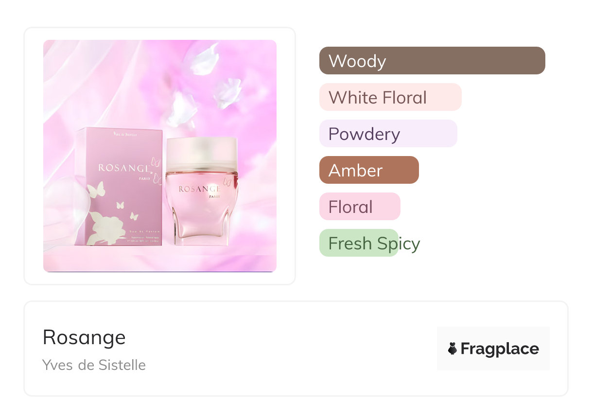Click the outlined butterfly beside box title
The image size is (592, 420).
[156, 162]
